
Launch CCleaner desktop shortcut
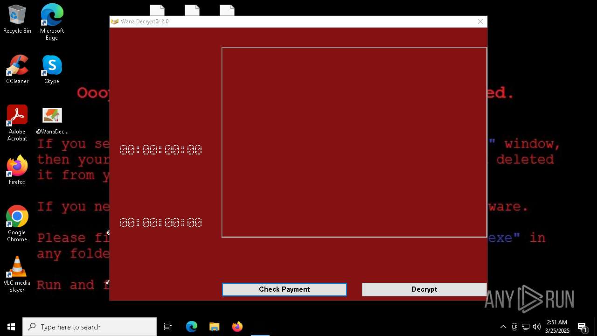[17, 70]
